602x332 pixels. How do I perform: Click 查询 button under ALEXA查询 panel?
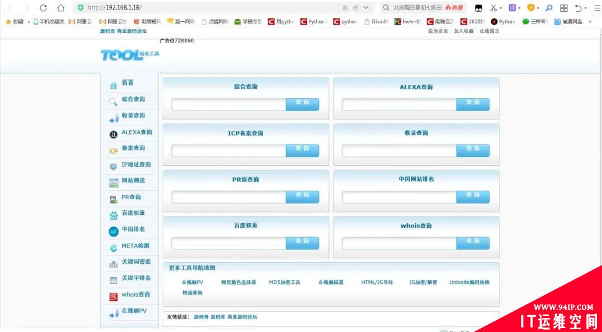pyautogui.click(x=473, y=104)
